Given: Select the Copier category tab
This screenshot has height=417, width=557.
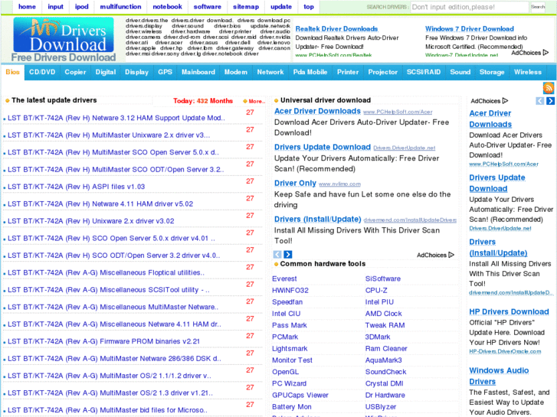Looking at the screenshot, I should coord(75,72).
